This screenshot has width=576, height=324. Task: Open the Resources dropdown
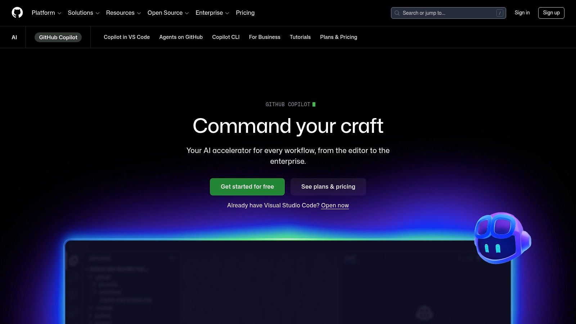point(123,13)
